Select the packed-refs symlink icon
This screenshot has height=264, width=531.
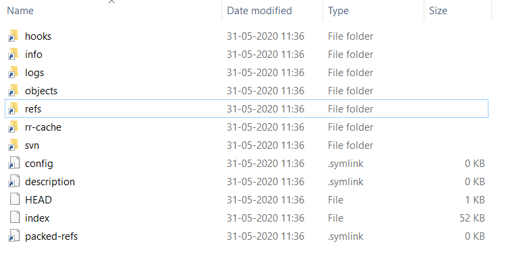14,236
